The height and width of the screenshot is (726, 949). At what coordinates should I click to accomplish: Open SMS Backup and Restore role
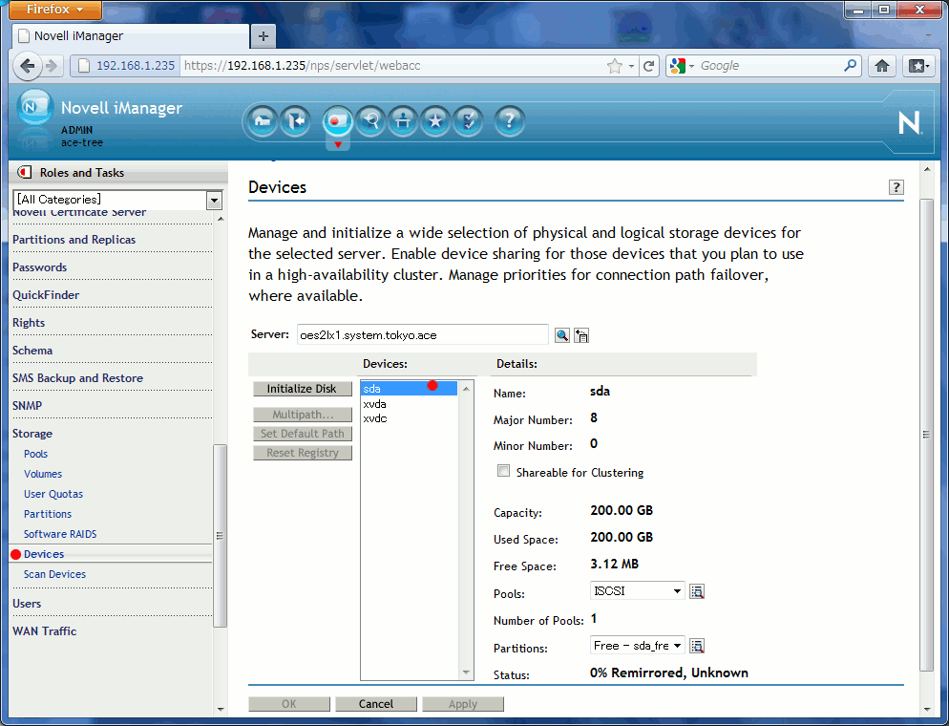coord(77,378)
